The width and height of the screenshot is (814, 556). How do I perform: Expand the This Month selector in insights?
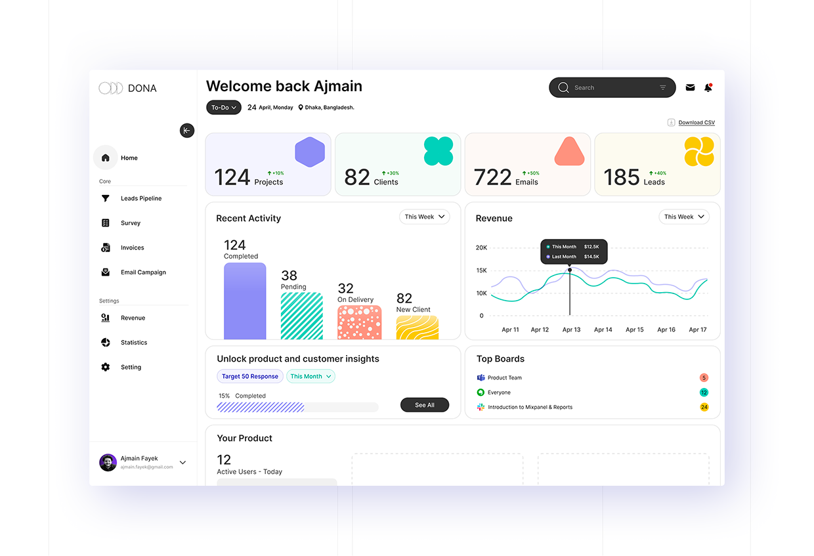(311, 376)
